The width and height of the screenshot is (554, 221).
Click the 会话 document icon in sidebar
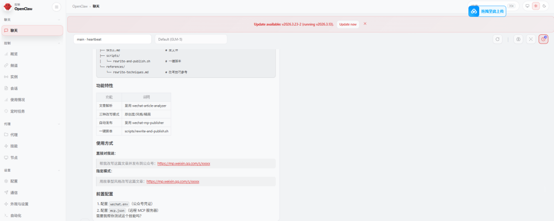pos(6,88)
